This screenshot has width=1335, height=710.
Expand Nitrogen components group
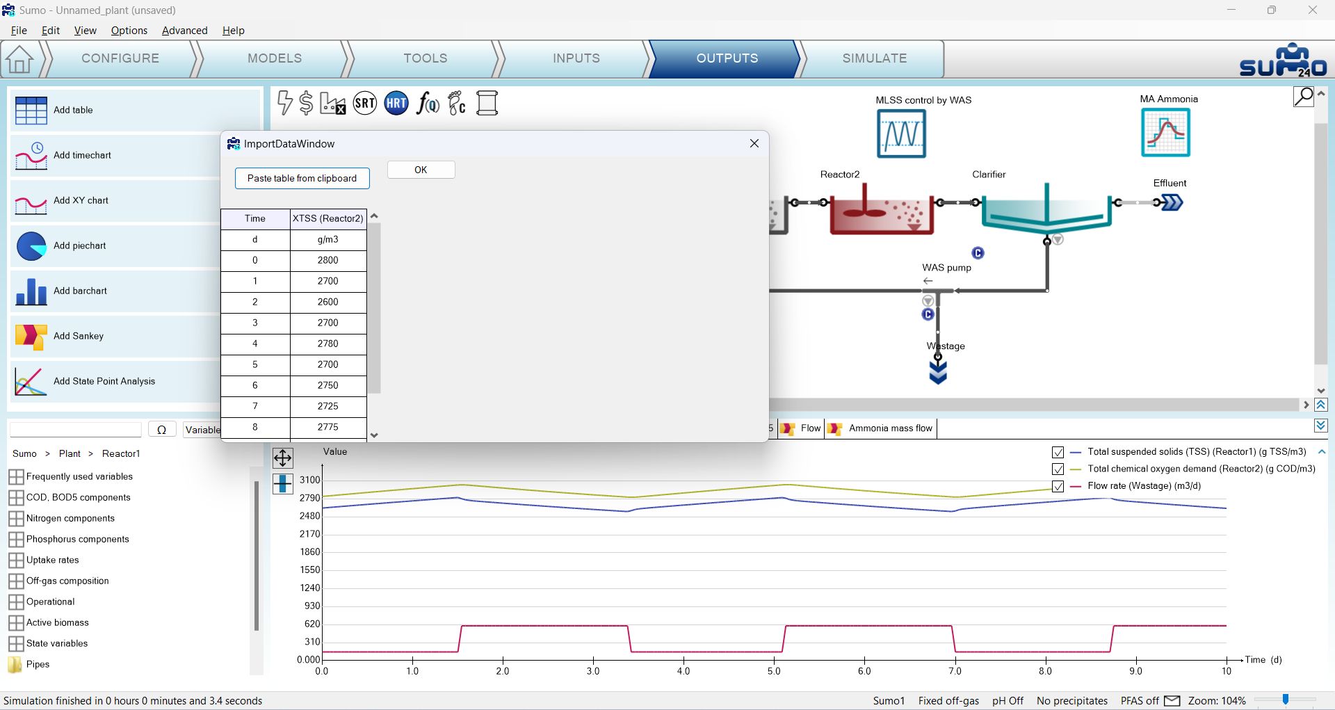coord(16,519)
